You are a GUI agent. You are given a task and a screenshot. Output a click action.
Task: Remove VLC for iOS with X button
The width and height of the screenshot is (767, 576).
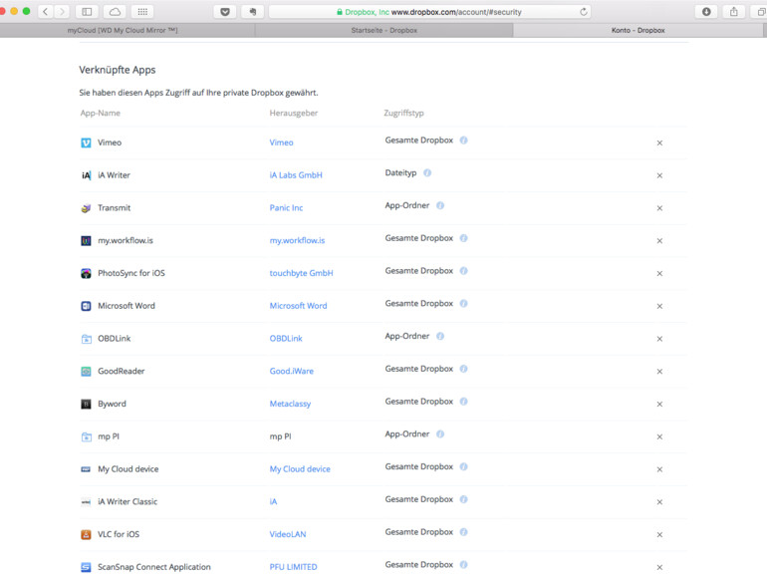(x=659, y=535)
